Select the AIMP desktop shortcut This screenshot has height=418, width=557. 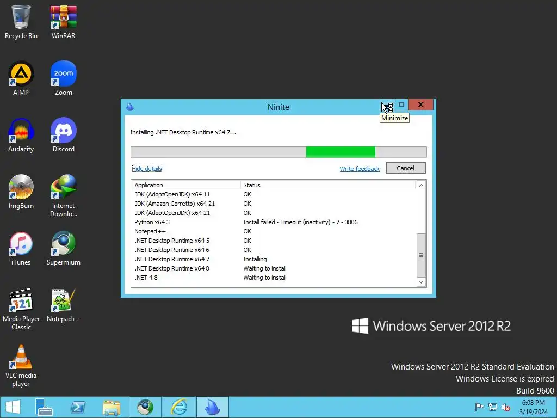pos(21,78)
